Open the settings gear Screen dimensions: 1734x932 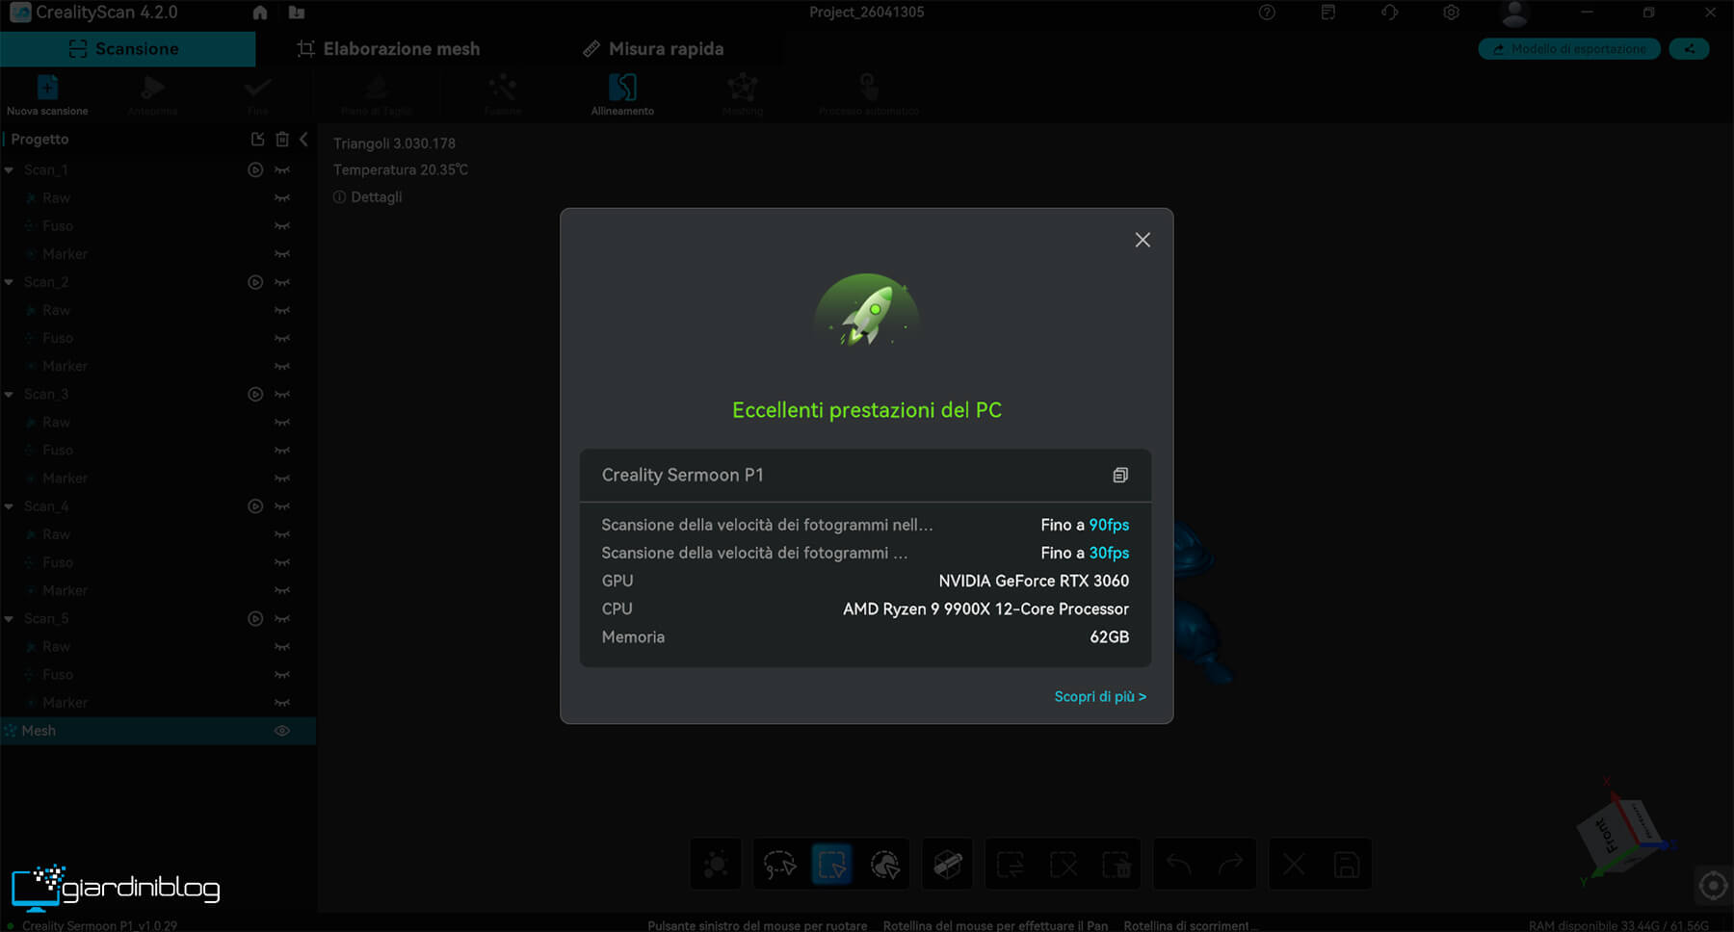pos(1451,13)
